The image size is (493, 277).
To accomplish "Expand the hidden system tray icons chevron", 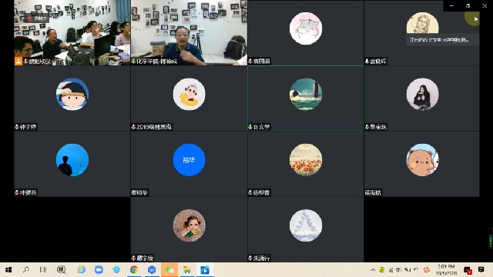I will (x=373, y=270).
